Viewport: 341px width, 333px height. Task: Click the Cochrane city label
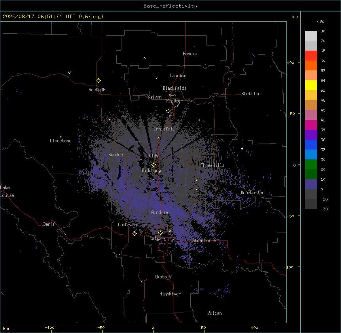pos(127,225)
